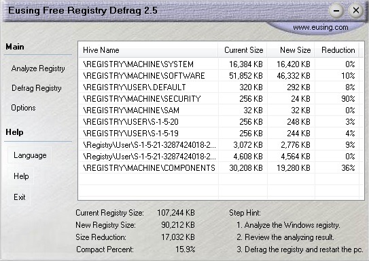Close the Registry Defrag window

pyautogui.click(x=355, y=10)
